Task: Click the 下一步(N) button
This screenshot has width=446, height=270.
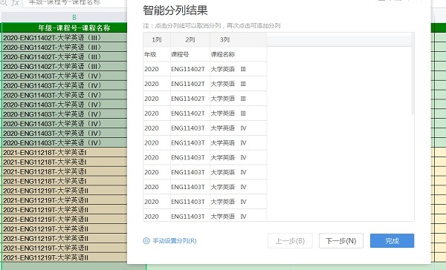Action: pyautogui.click(x=341, y=241)
